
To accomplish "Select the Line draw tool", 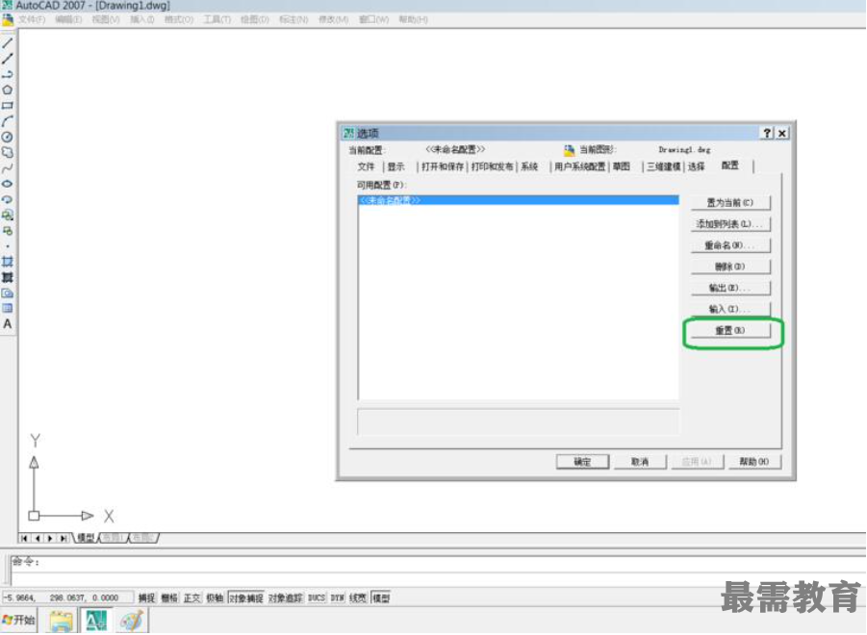I will coord(8,43).
